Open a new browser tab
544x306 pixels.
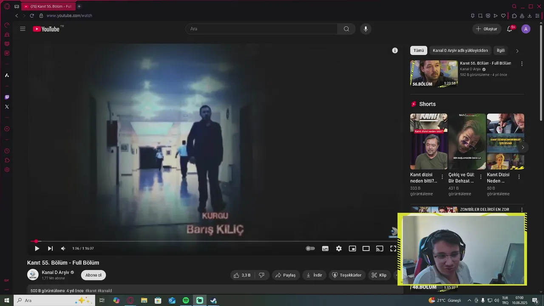point(79,6)
